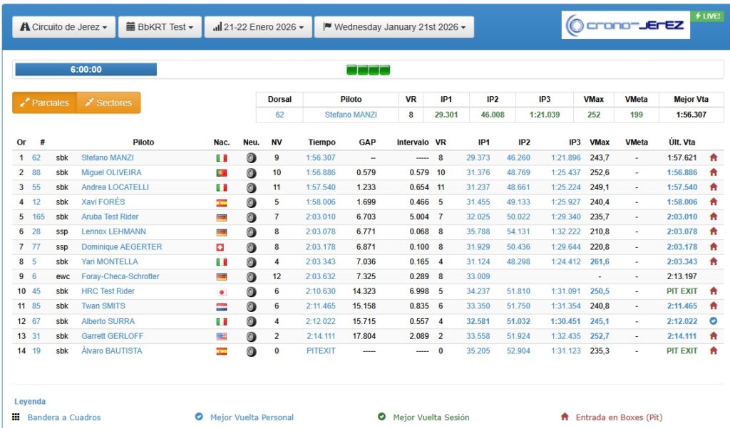Click the 6:00:00 session time progress bar

tap(86, 70)
